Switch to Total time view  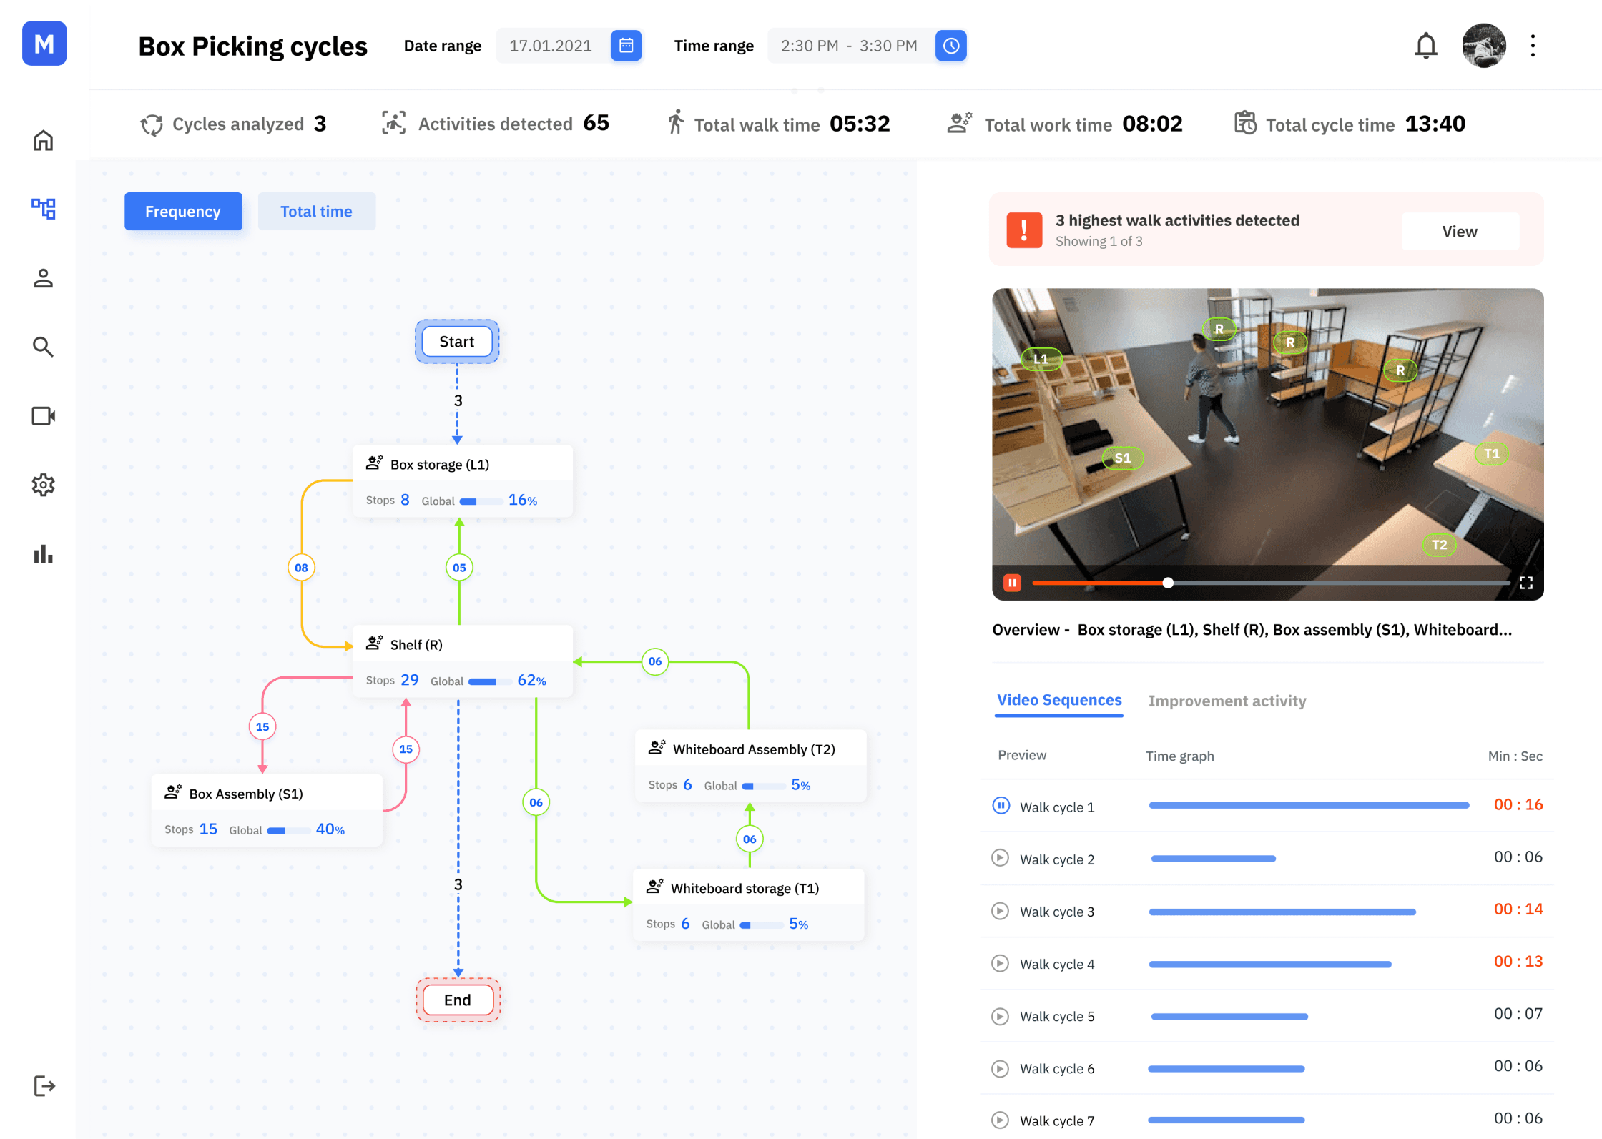(316, 212)
